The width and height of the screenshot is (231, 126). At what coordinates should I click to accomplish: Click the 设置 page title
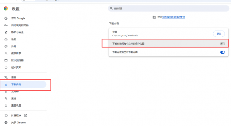pos(16,9)
